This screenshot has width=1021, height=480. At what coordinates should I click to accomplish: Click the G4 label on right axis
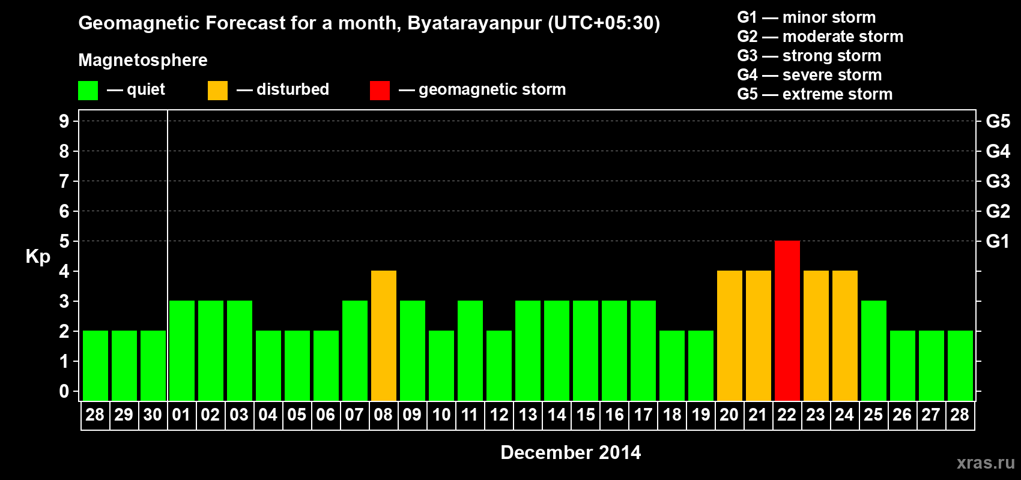point(998,151)
